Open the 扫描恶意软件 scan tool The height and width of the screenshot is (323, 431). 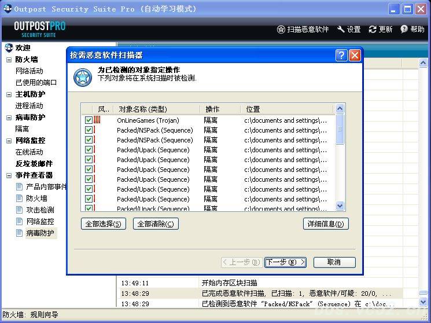(x=303, y=29)
